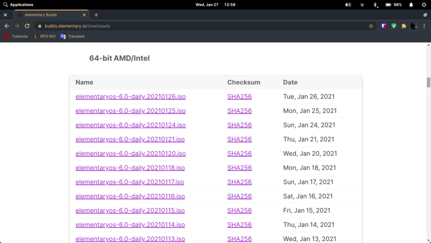
Task: Click date text Fri, Jan 15, 2021
Action: tap(307, 210)
